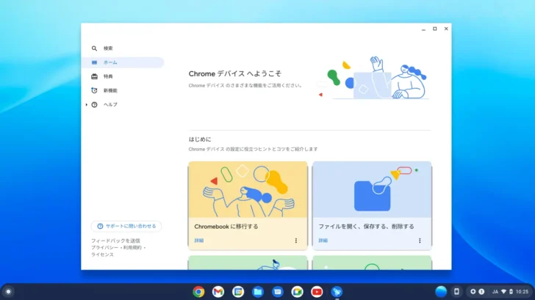535x300 pixels.
Task: Open more options on ファイルを開く card
Action: point(420,241)
